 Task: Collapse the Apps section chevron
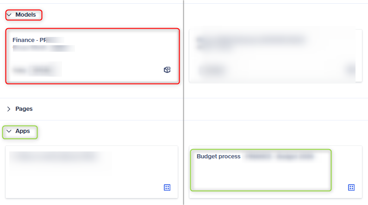pos(9,131)
